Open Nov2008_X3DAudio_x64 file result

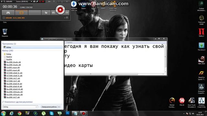14,92
